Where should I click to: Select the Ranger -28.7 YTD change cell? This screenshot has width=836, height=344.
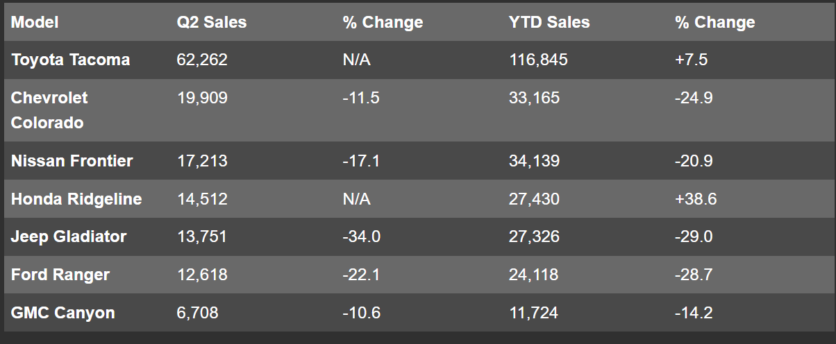(693, 275)
